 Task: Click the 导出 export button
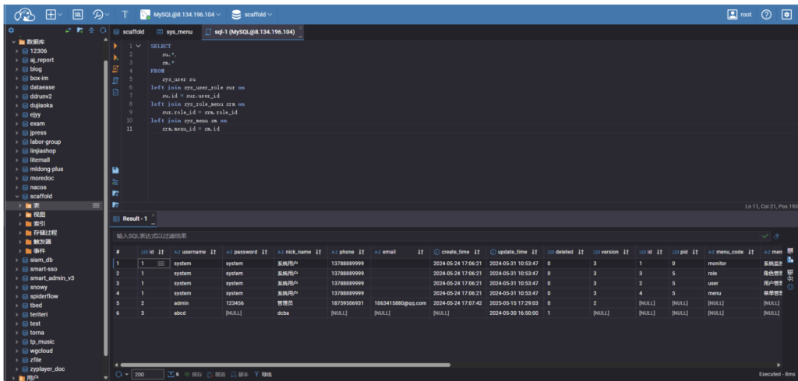tap(263, 375)
